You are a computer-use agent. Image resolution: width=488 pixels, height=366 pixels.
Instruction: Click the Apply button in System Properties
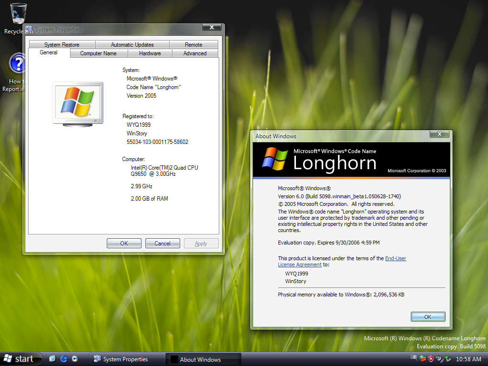(x=201, y=244)
